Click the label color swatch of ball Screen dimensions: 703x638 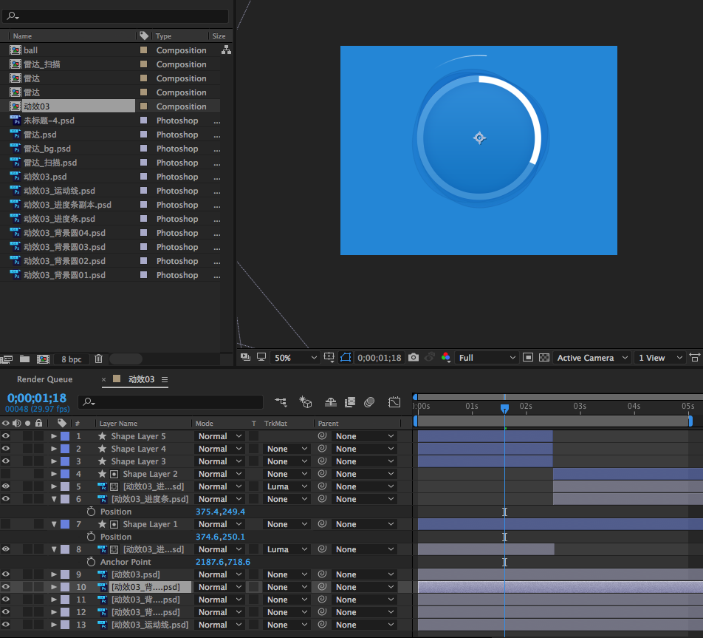point(143,50)
